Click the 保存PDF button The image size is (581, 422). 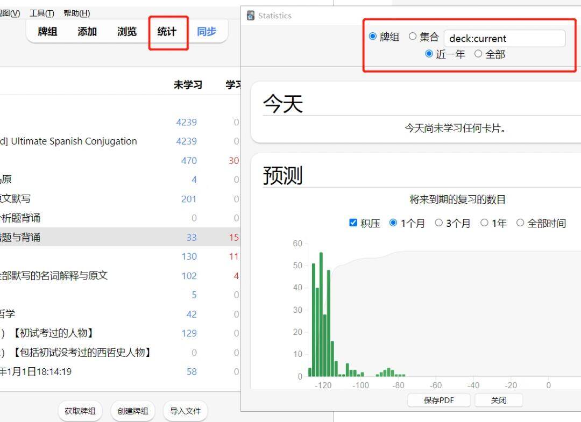(439, 400)
